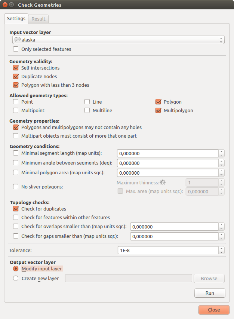
Task: Select the Create new layer radio option
Action: coord(16,278)
